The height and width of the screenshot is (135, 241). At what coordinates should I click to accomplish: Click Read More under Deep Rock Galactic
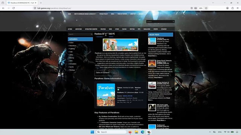click(158, 78)
